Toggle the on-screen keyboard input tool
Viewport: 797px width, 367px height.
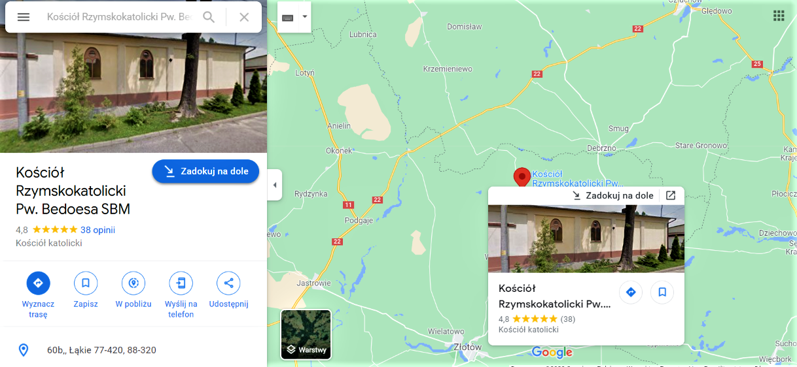(288, 17)
